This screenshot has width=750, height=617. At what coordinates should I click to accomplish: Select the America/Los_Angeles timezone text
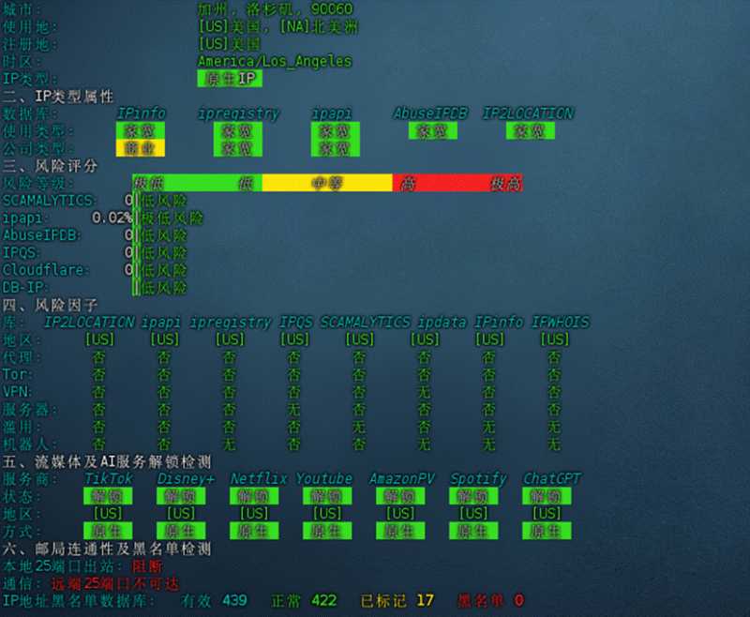(275, 61)
